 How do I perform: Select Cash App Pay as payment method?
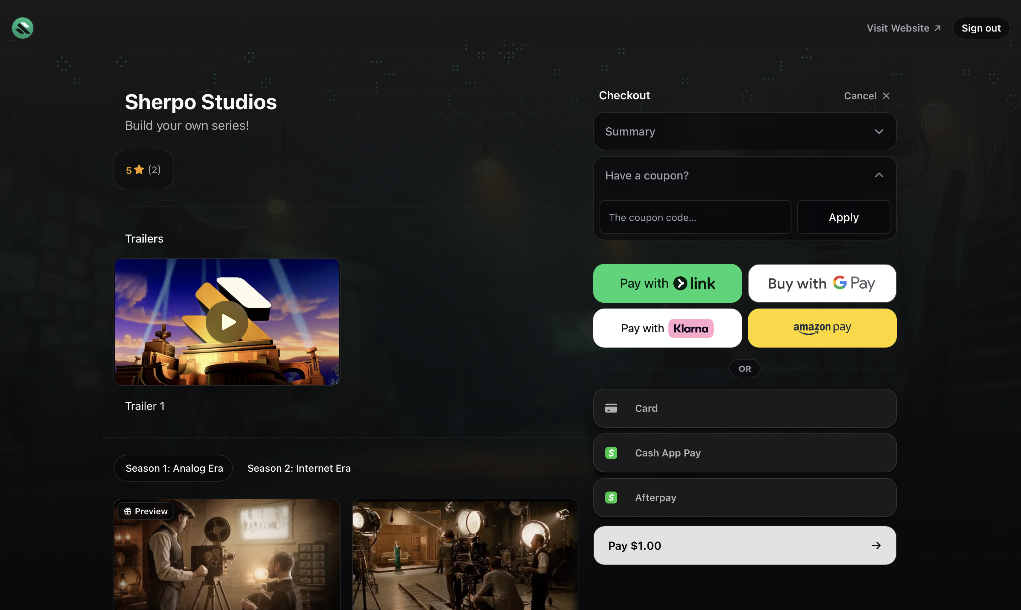744,453
